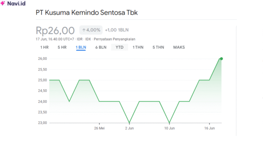Click the 25,00 y-axis label

point(42,80)
